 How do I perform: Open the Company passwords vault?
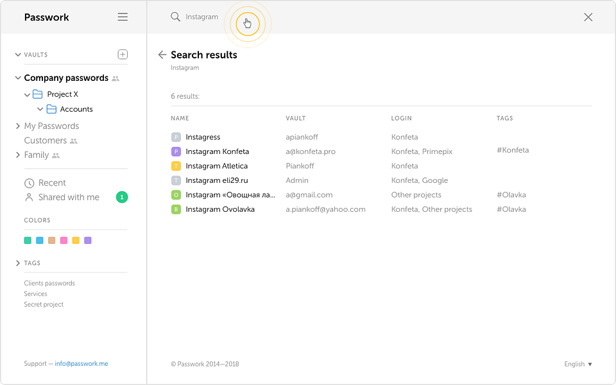coord(66,78)
